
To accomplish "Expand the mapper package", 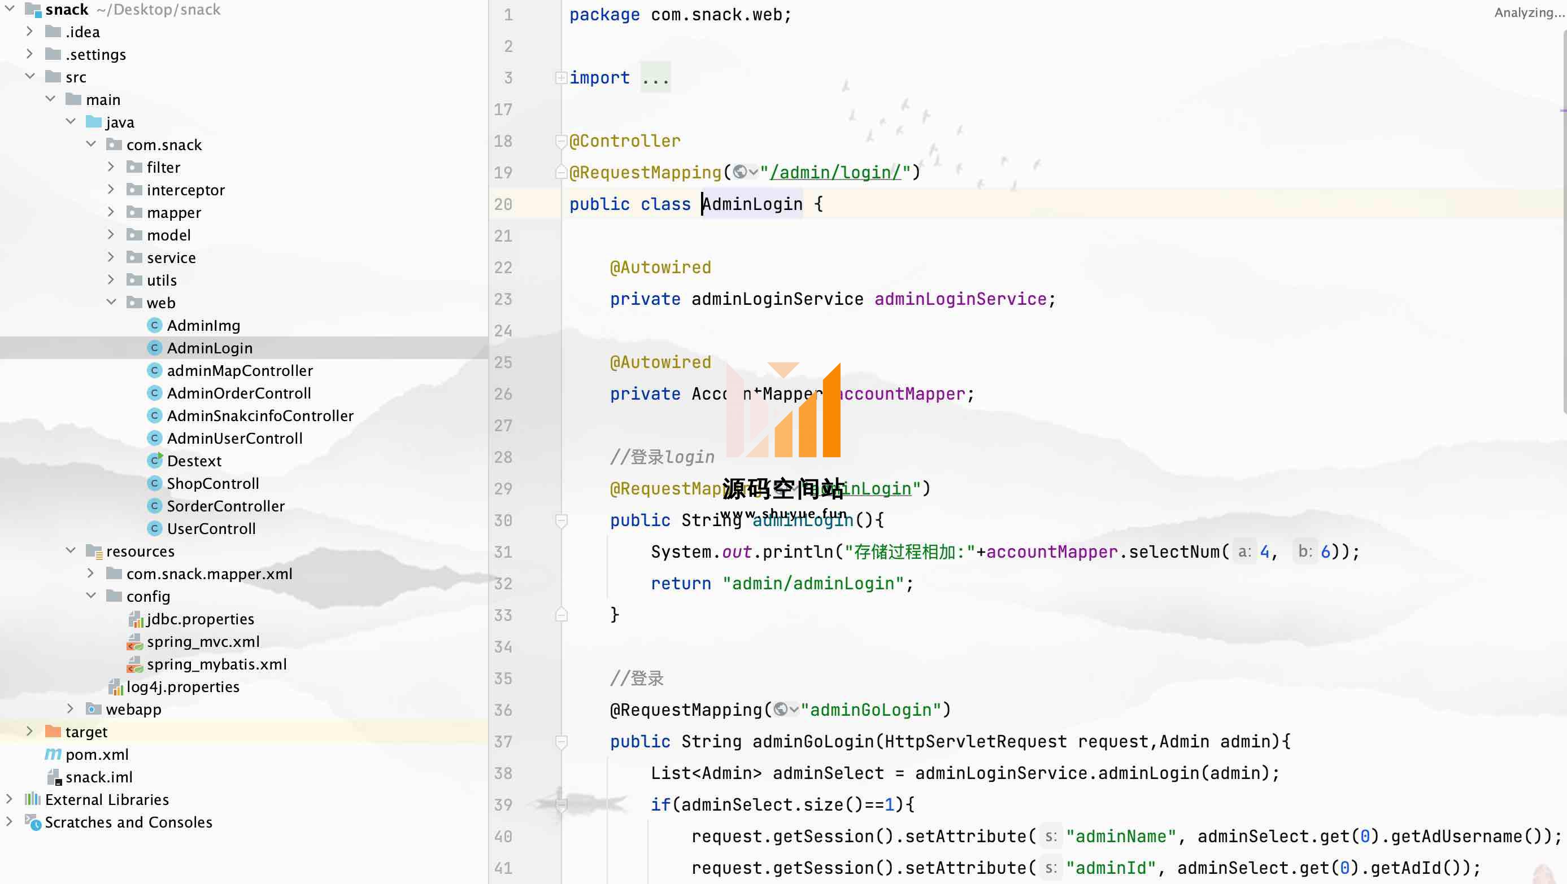I will tap(111, 212).
